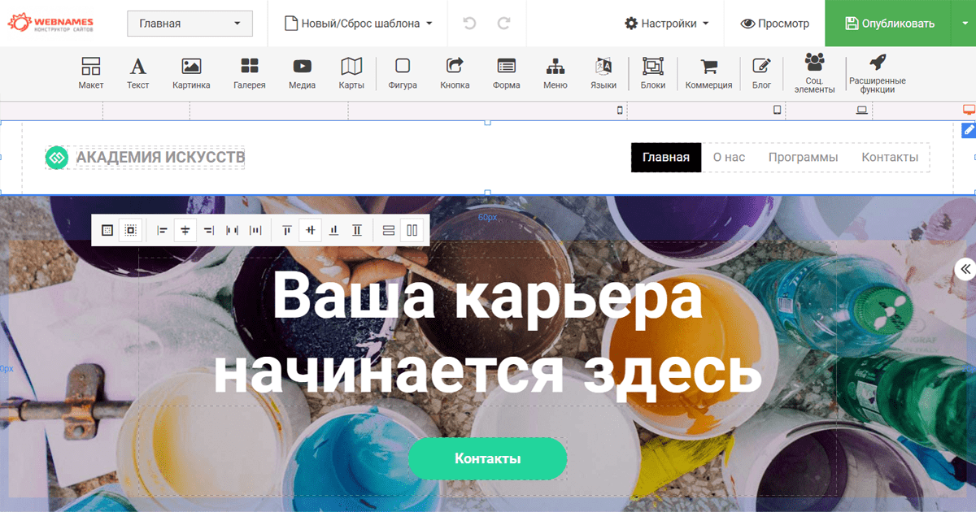This screenshot has width=976, height=512.
Task: Align elements to vertical middle
Action: point(310,231)
